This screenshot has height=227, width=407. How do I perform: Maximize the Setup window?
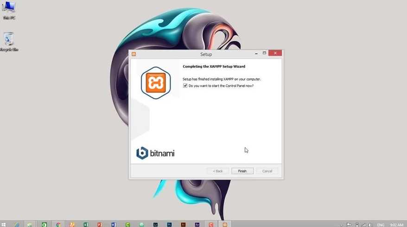point(264,53)
